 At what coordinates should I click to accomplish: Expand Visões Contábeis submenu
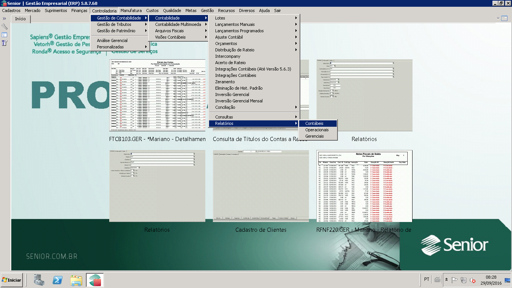[178, 37]
